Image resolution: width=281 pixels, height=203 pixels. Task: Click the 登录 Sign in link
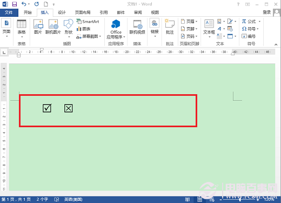tap(267, 12)
